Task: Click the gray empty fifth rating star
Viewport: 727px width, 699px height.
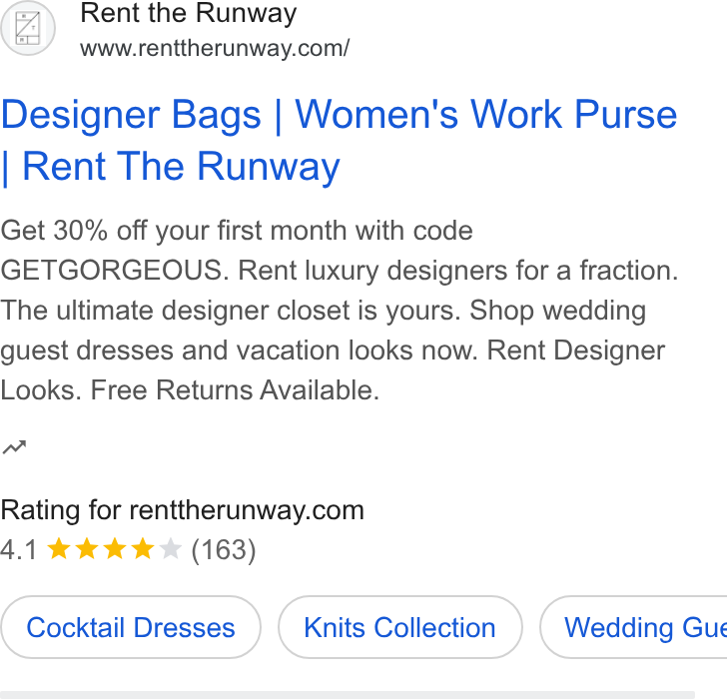Action: pyautogui.click(x=170, y=549)
